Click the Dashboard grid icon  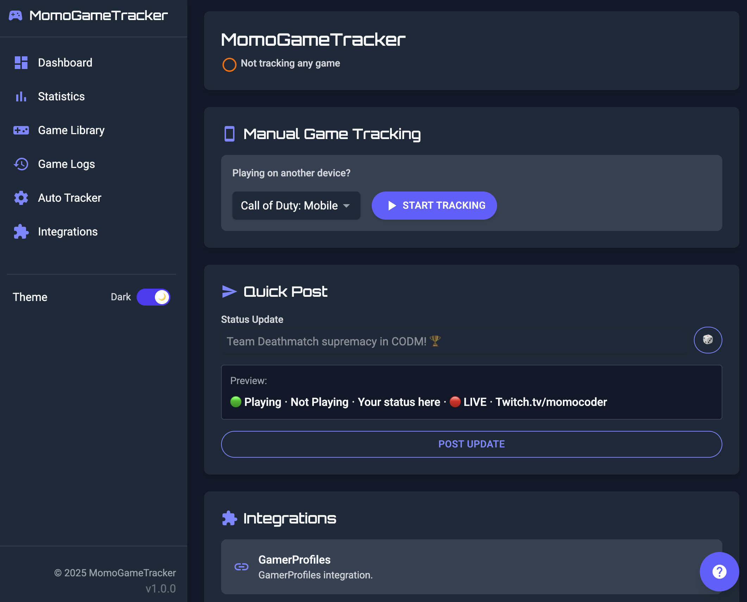point(21,63)
